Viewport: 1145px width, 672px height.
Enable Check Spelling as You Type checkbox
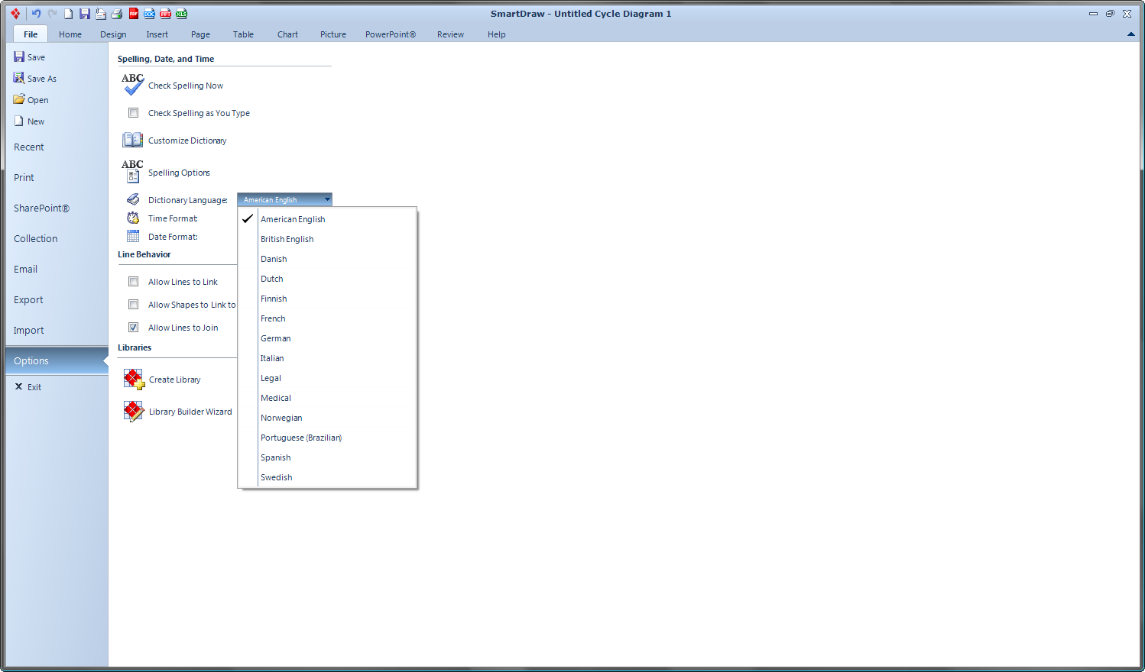pyautogui.click(x=134, y=113)
